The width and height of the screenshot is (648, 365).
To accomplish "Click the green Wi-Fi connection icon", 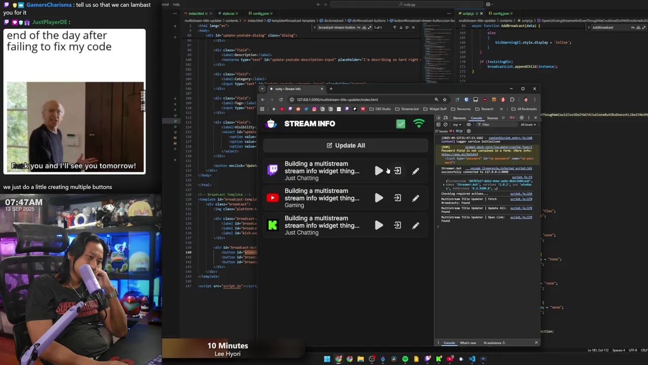I will (419, 124).
